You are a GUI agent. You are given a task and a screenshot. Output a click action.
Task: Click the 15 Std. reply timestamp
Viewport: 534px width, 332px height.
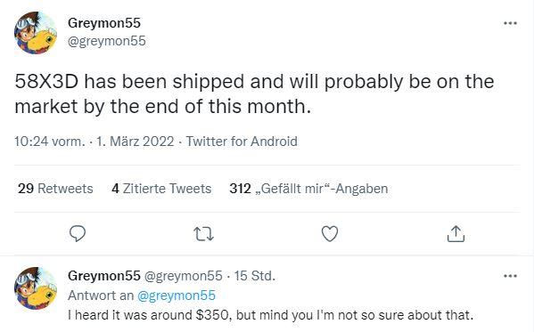[x=254, y=276]
